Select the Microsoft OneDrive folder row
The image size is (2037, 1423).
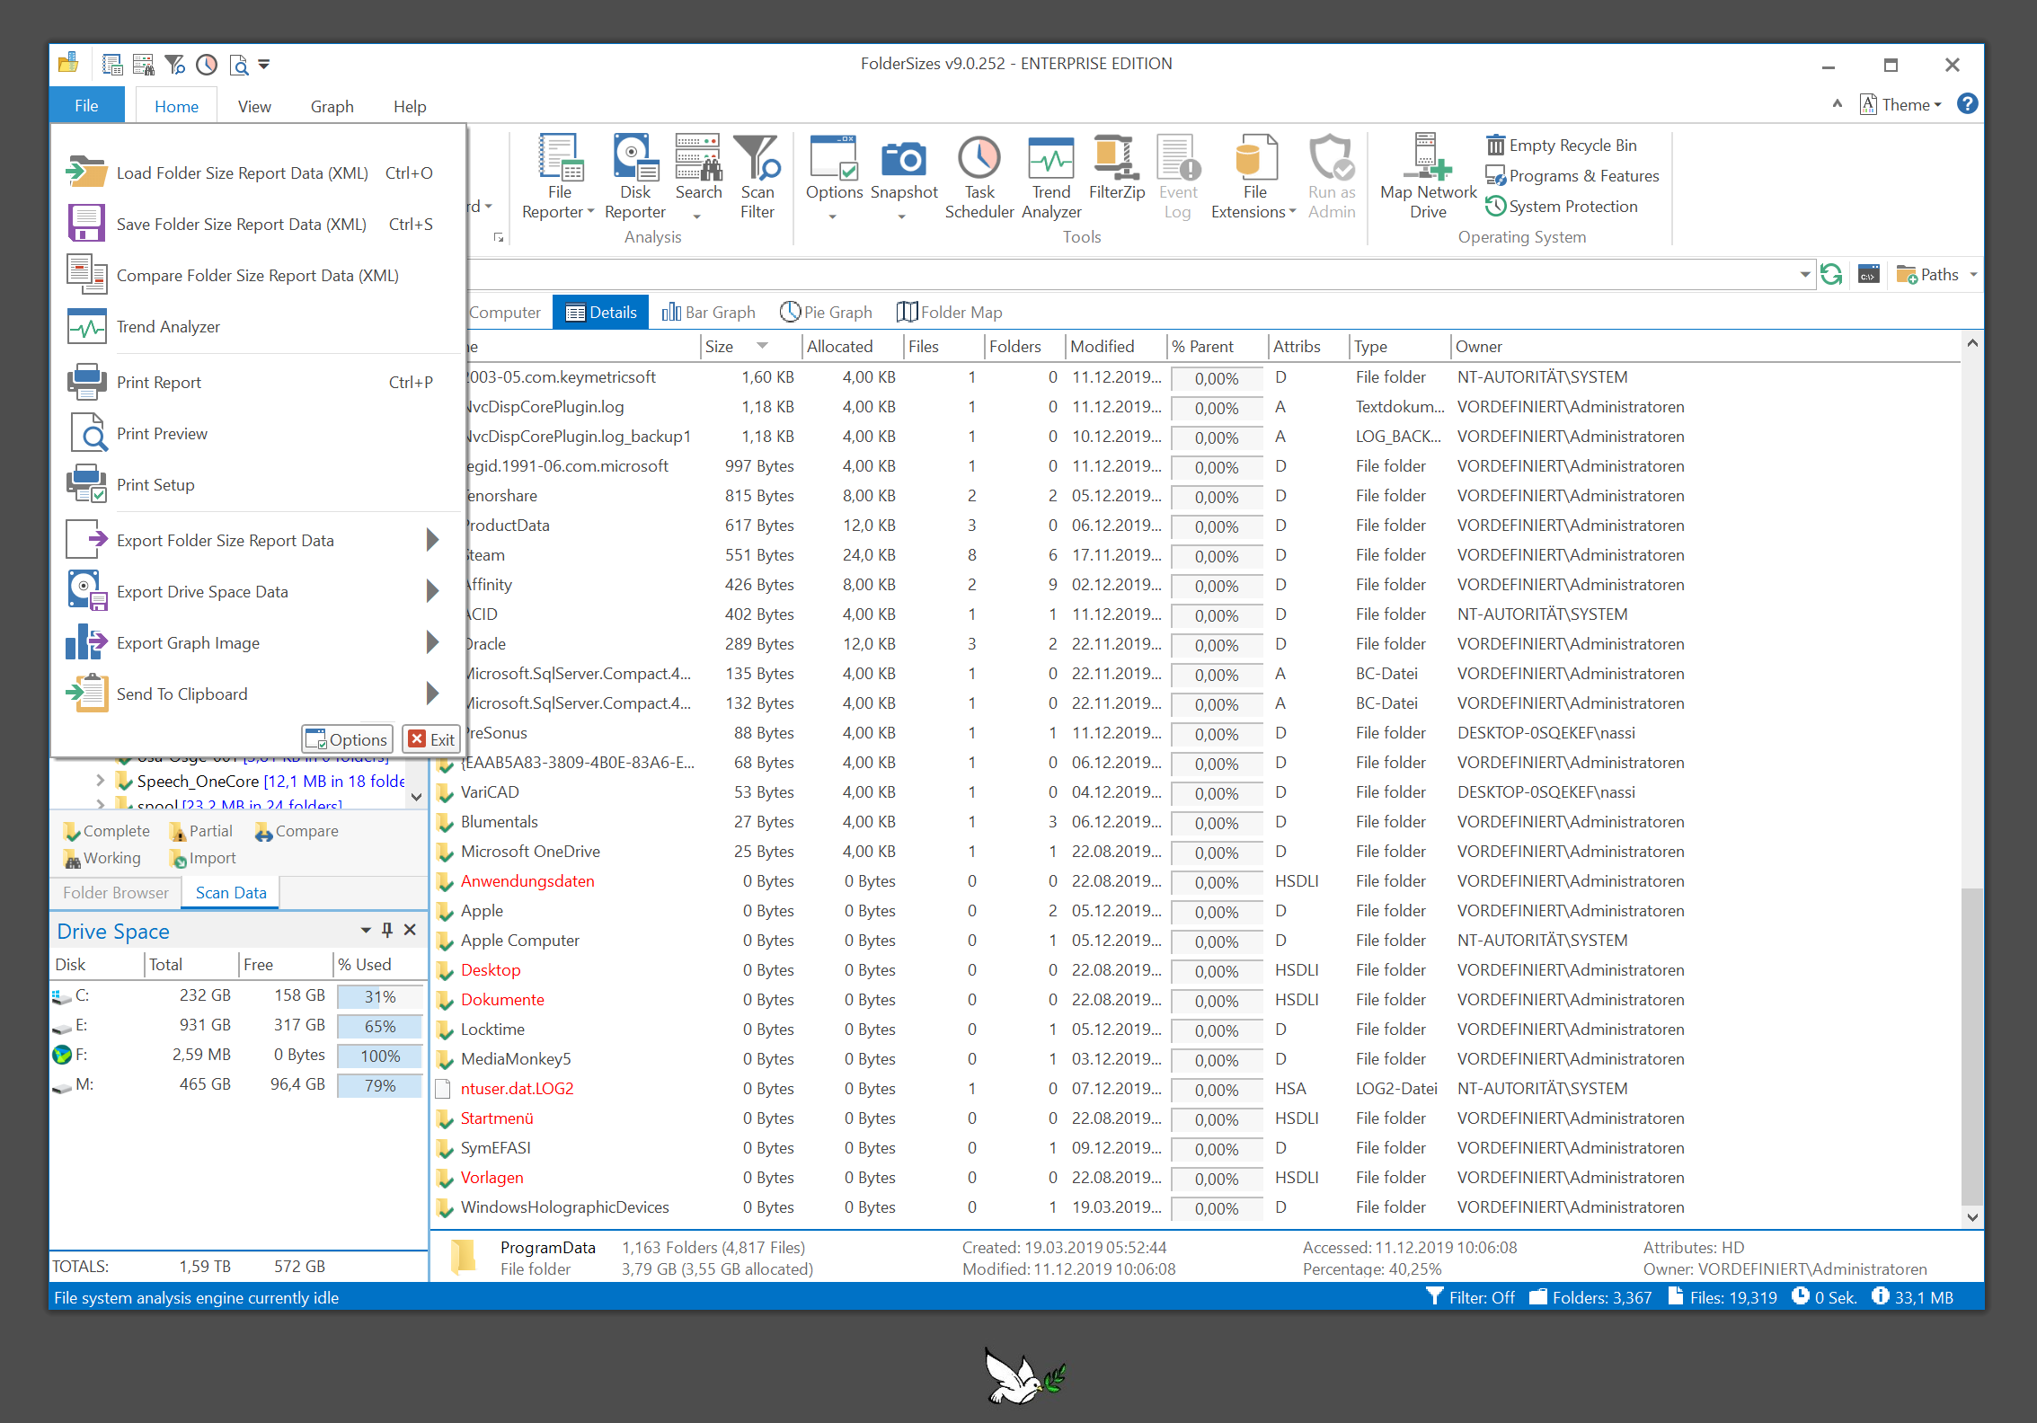pos(1195,852)
